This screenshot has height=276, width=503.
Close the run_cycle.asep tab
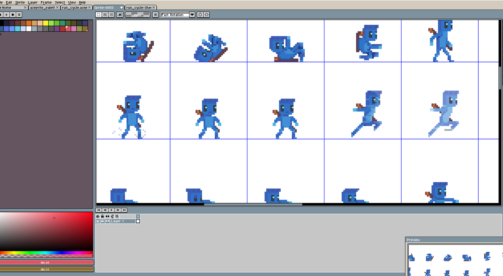(x=90, y=8)
